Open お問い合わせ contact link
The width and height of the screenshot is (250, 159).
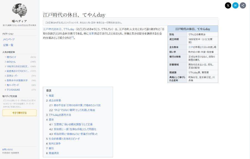point(7,150)
